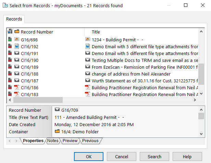Select the Previous tab
This screenshot has width=211, height=163.
click(90, 141)
